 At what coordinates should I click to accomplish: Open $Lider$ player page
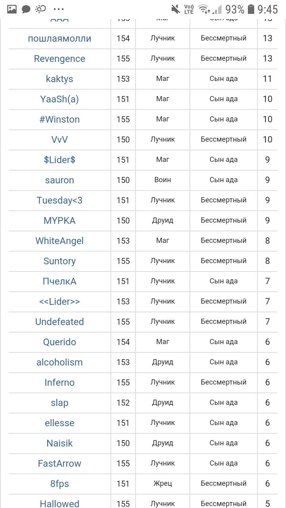(60, 160)
